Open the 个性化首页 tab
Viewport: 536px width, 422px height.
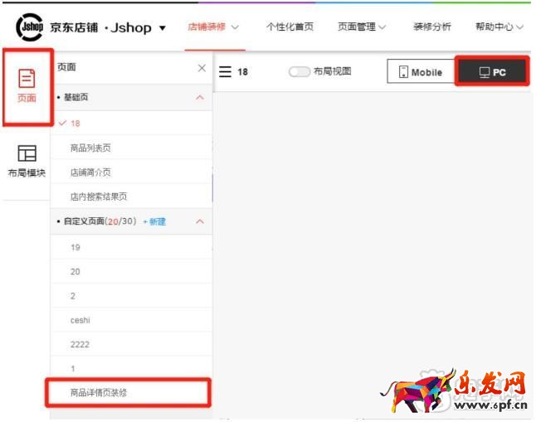point(290,27)
